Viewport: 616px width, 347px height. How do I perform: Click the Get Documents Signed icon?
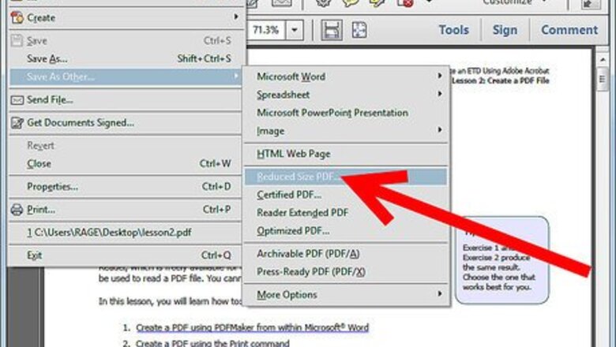pos(17,123)
